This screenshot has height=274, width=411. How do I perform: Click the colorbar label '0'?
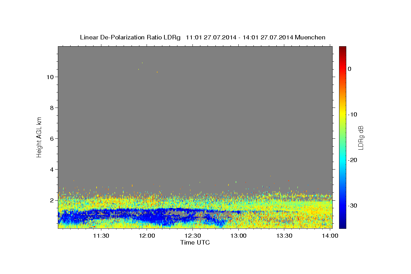click(x=349, y=69)
